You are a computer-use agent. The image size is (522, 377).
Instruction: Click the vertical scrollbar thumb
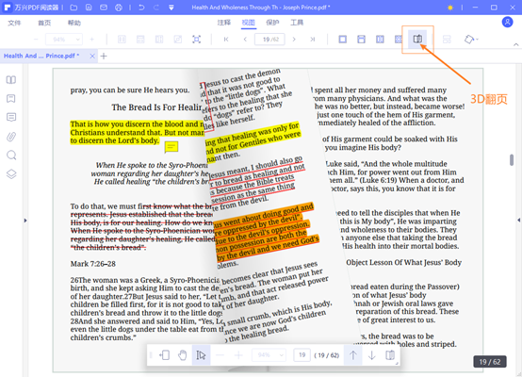coord(512,160)
